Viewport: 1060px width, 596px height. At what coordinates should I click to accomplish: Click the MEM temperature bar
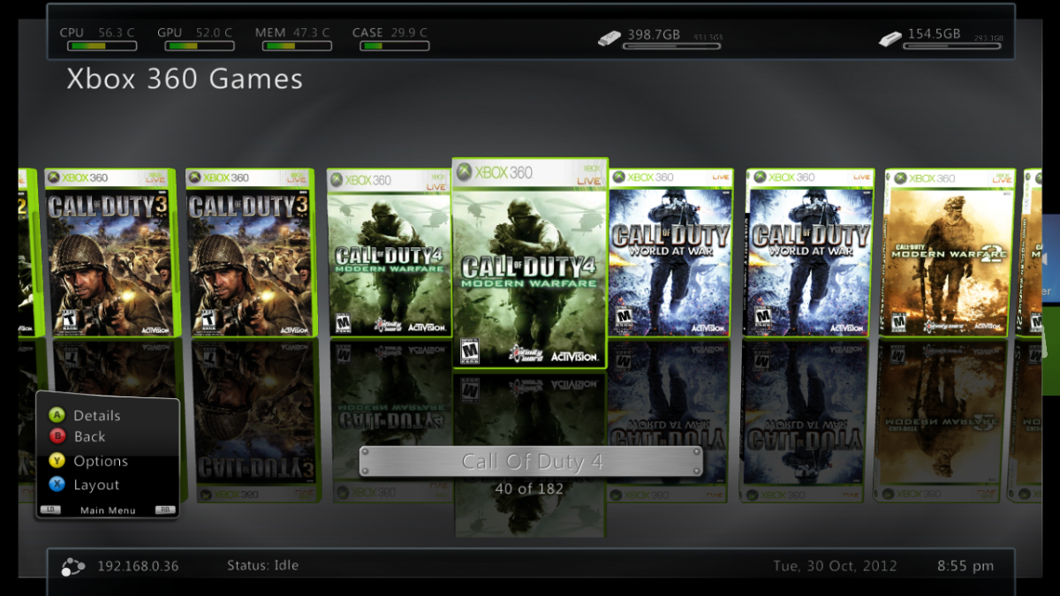(x=297, y=46)
